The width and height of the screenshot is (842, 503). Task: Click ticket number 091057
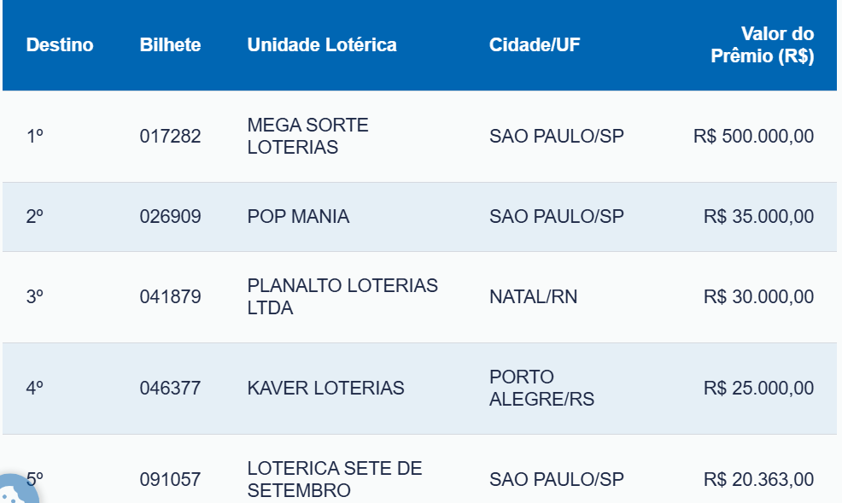(170, 480)
